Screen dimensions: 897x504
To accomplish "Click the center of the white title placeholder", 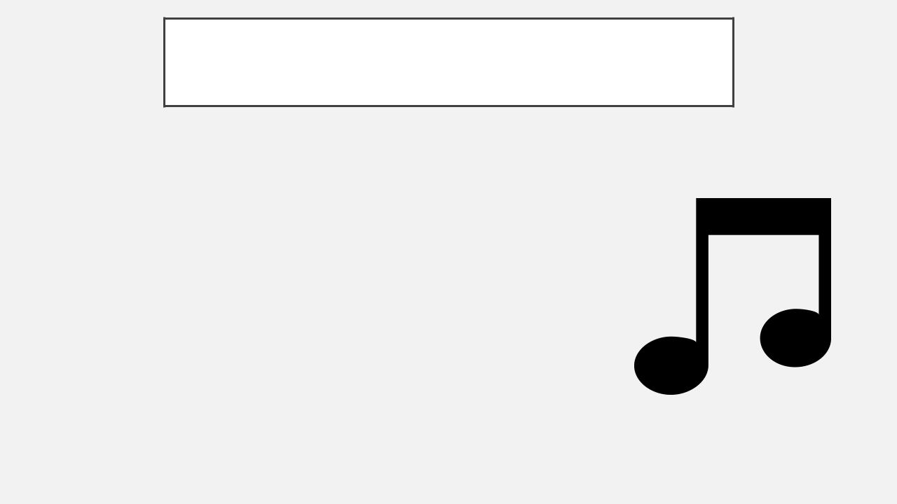I will point(448,62).
